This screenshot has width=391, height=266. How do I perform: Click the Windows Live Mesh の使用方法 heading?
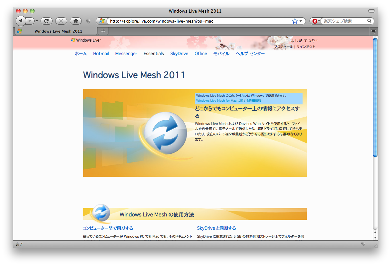tap(157, 214)
